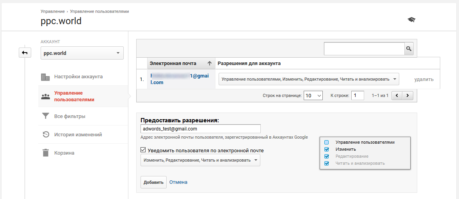Click the Добавить button
This screenshot has height=199, width=459.
[x=153, y=182]
